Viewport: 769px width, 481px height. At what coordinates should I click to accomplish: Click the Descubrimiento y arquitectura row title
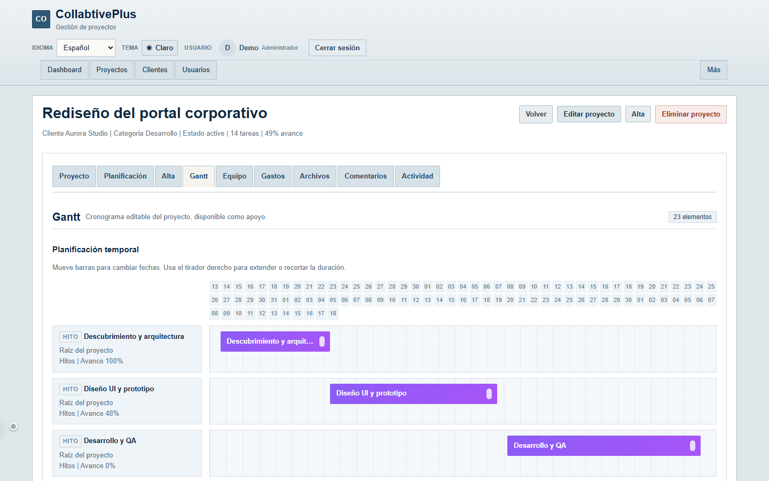(134, 337)
